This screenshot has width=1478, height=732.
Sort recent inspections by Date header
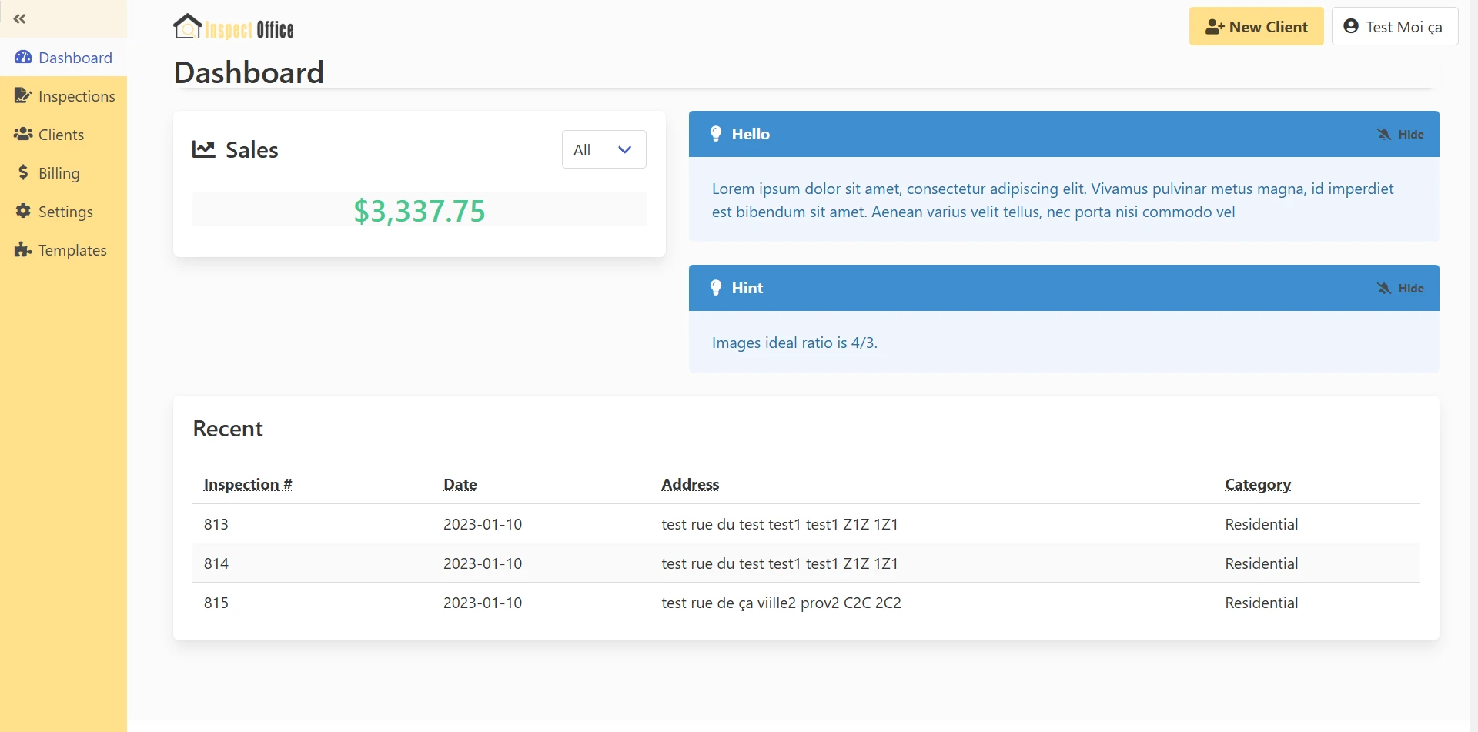pyautogui.click(x=460, y=485)
